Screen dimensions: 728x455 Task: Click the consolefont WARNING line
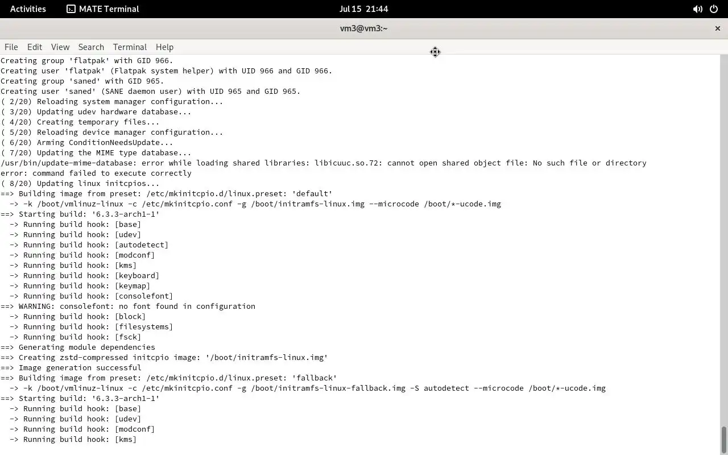(x=128, y=306)
